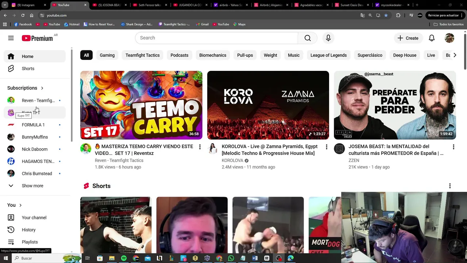Open Reven - Teamfight subscription channel
The height and width of the screenshot is (263, 467).
pyautogui.click(x=35, y=100)
